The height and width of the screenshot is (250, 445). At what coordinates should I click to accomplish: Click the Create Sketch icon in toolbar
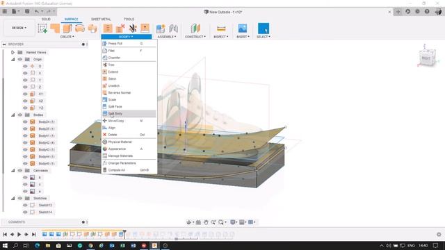pyautogui.click(x=42, y=28)
